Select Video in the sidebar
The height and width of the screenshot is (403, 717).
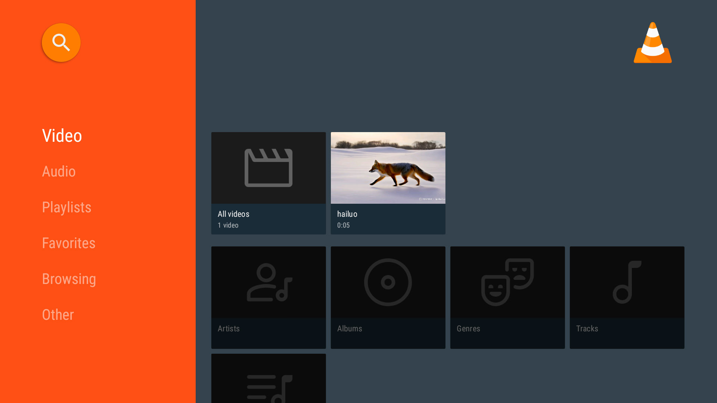[62, 135]
